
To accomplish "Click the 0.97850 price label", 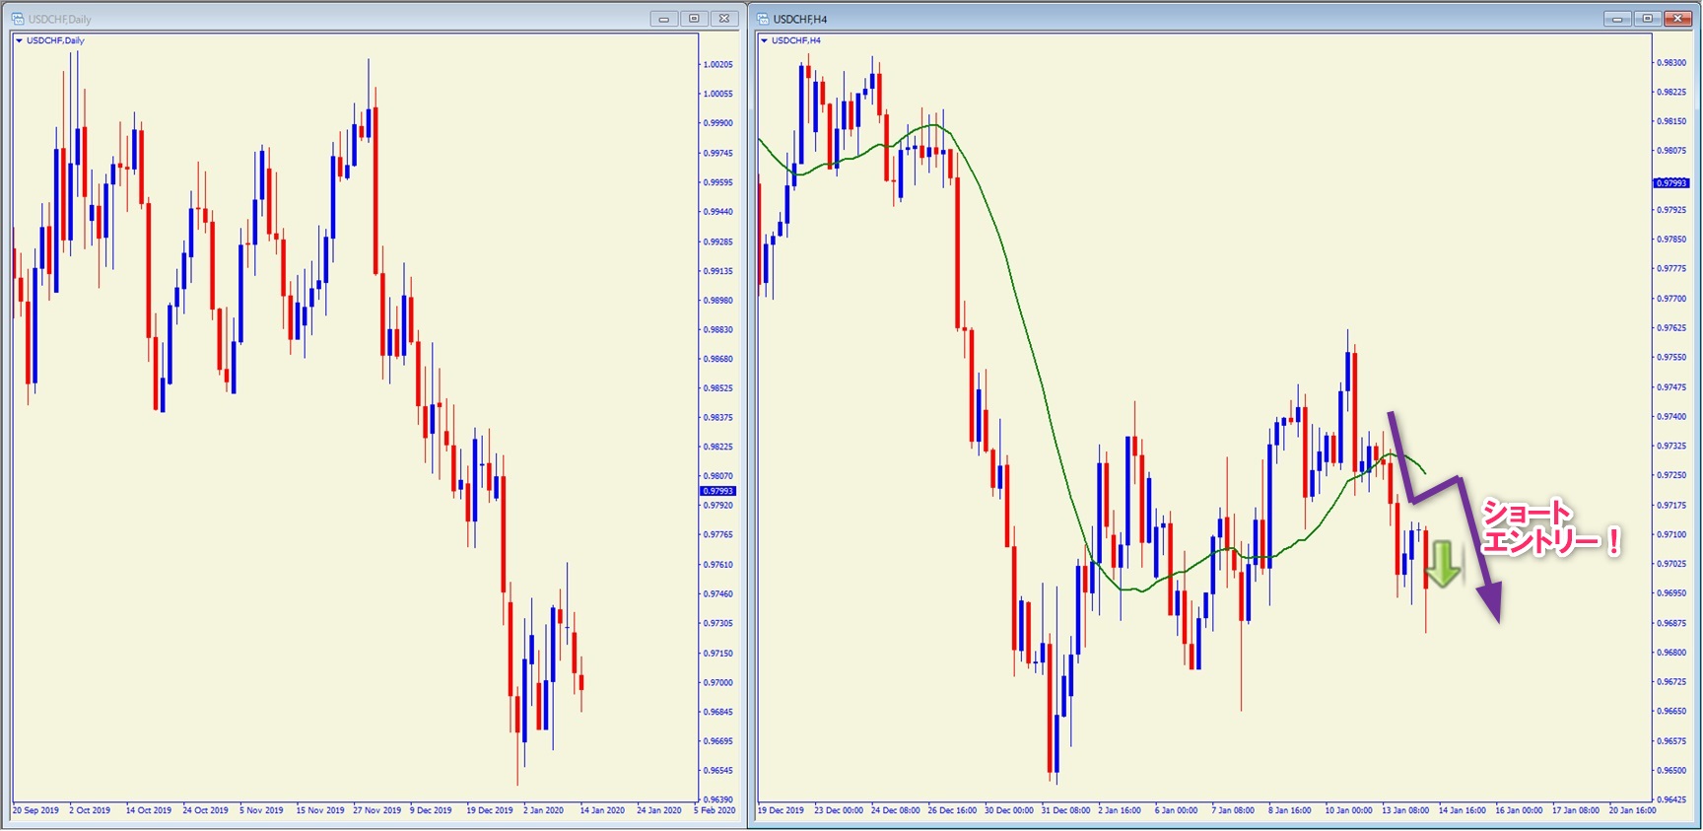I will click(1670, 240).
